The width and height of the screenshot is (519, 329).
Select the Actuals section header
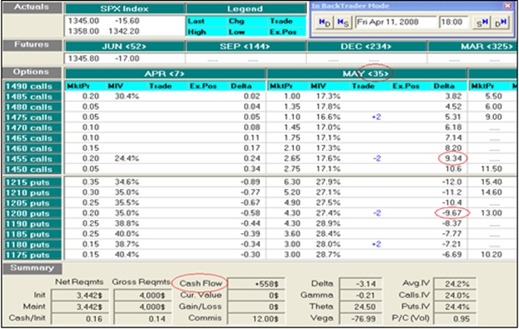click(x=32, y=8)
